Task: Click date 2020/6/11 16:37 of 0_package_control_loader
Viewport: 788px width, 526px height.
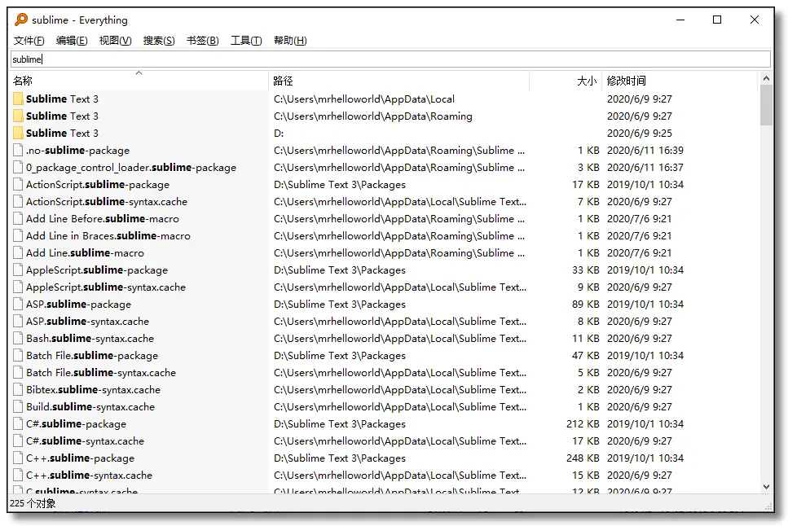Action: (645, 167)
